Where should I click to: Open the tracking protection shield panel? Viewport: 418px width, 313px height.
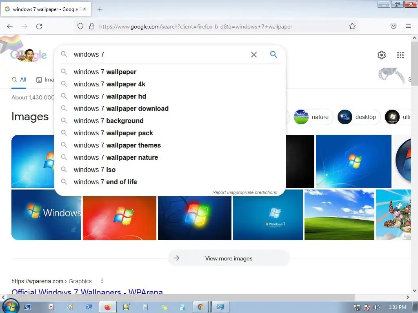pyautogui.click(x=80, y=26)
